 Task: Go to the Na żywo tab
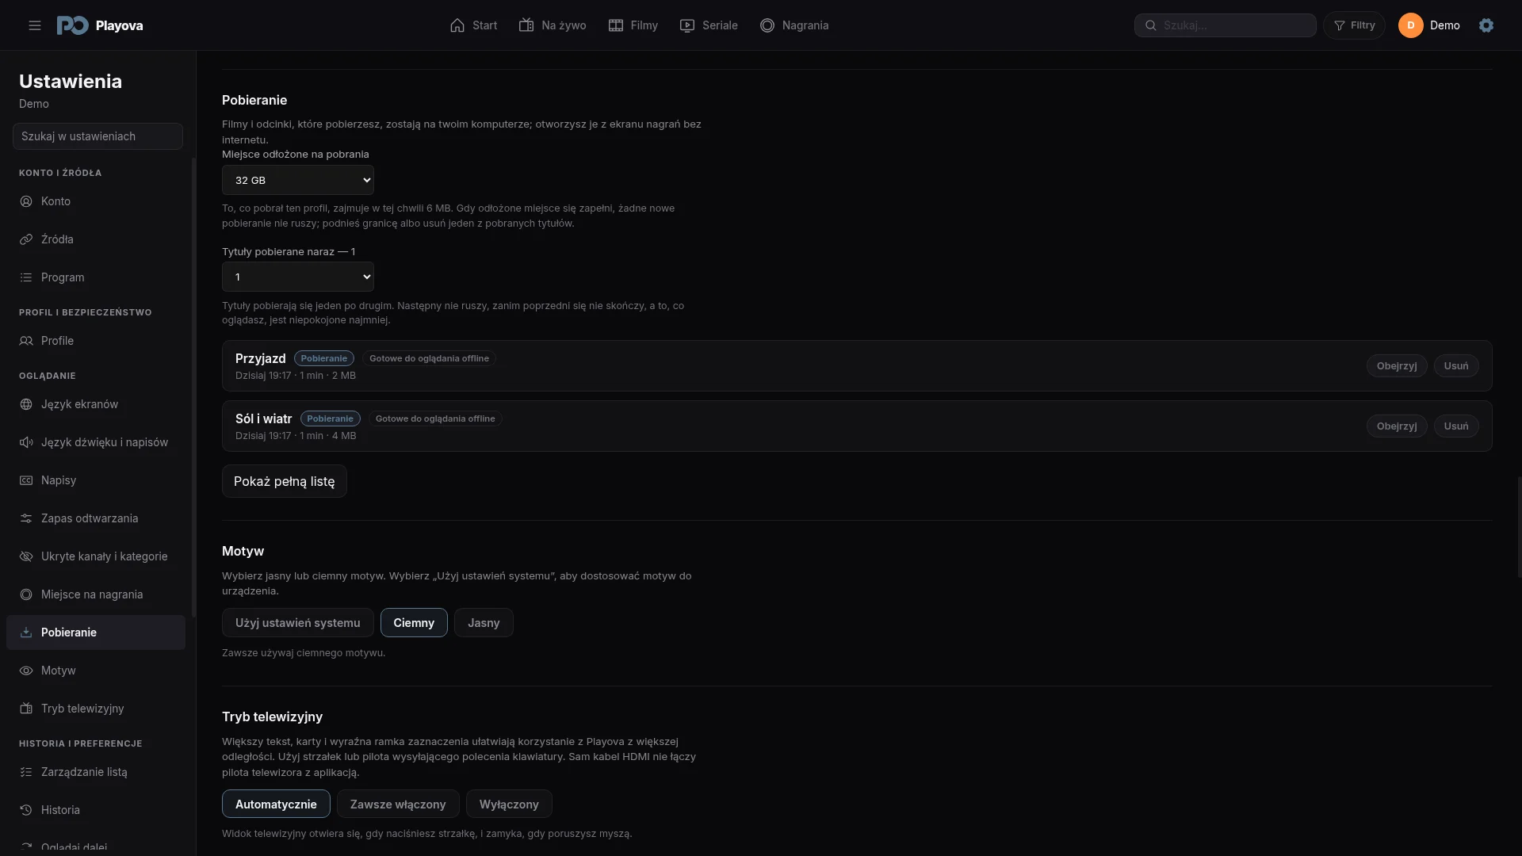(x=553, y=25)
